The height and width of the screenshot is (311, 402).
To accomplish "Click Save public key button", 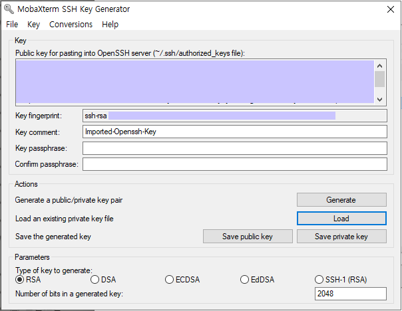I will coord(248,237).
